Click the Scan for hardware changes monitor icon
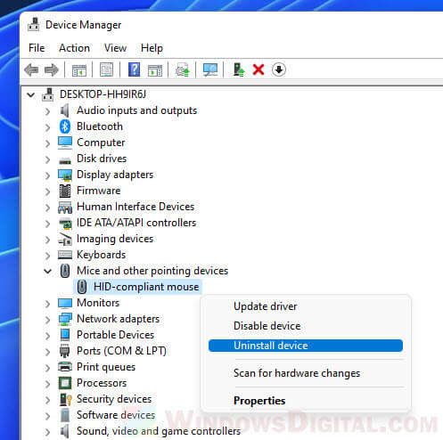 tap(210, 69)
